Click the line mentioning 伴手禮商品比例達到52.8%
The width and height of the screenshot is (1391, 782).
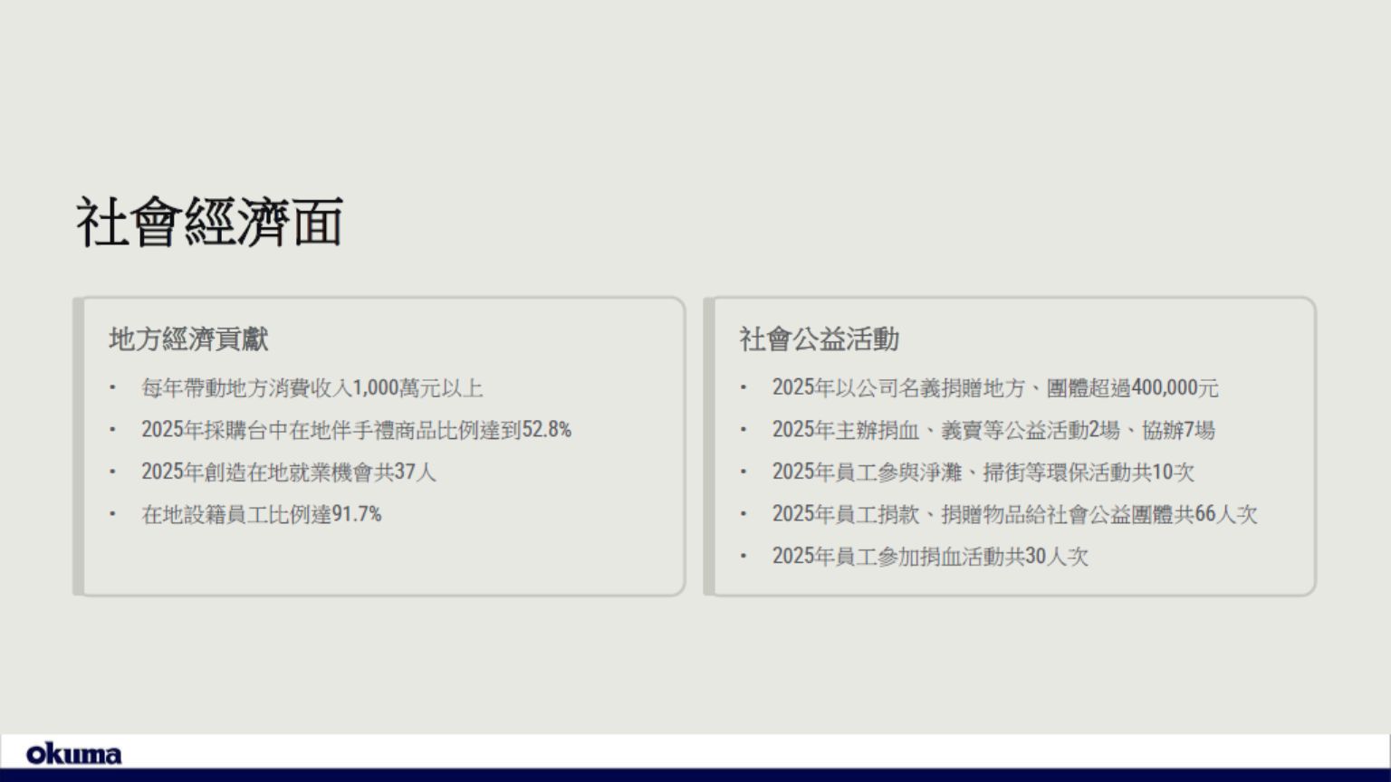356,430
